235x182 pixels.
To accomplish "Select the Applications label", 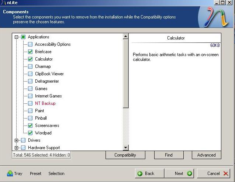I will click(x=38, y=37).
